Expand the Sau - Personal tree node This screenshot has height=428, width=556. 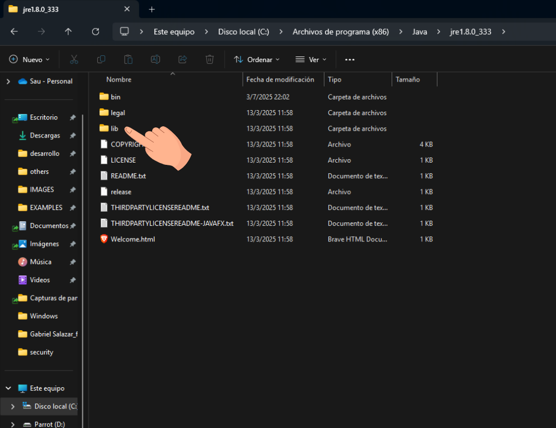(8, 82)
